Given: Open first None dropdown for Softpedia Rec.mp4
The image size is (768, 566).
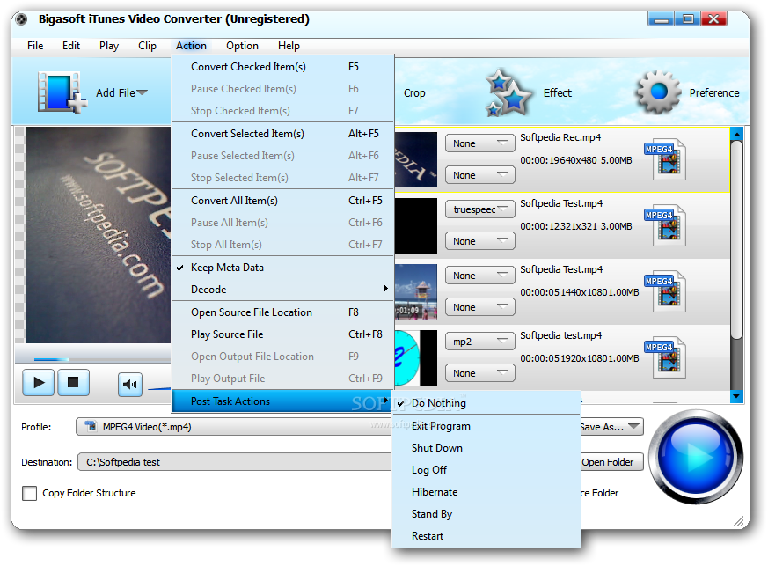Looking at the screenshot, I should (x=480, y=143).
